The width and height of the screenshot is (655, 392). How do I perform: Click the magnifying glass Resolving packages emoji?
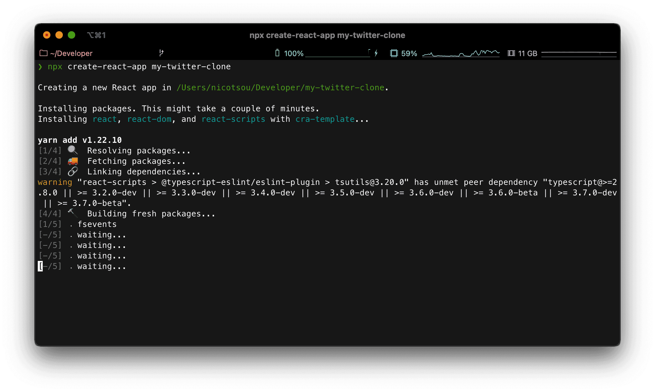[73, 150]
